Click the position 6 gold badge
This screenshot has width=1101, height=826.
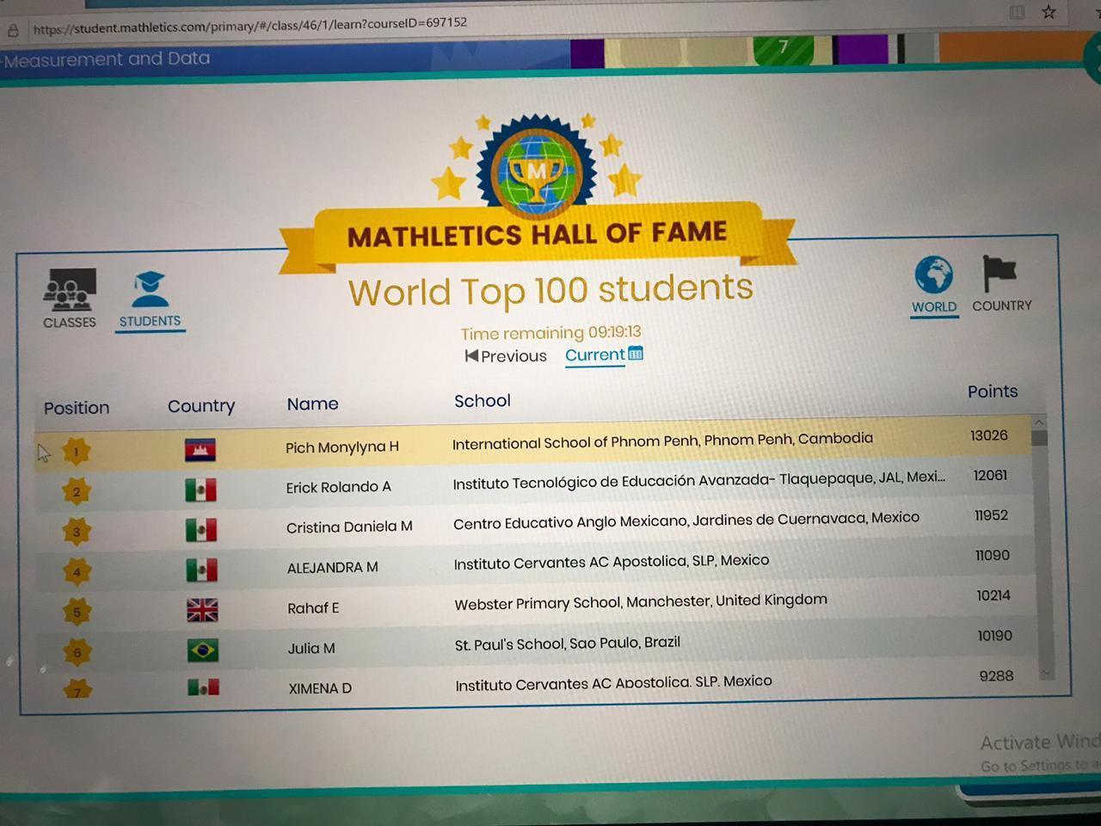pyautogui.click(x=77, y=652)
